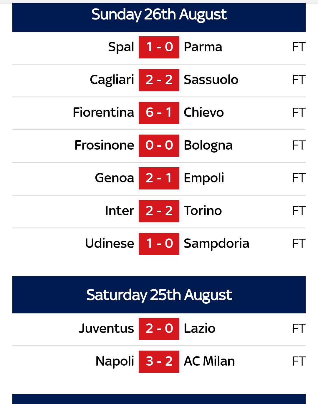This screenshot has width=318, height=404.
Task: Tap the Juventus 2 - 0 Lazio score
Action: (159, 329)
